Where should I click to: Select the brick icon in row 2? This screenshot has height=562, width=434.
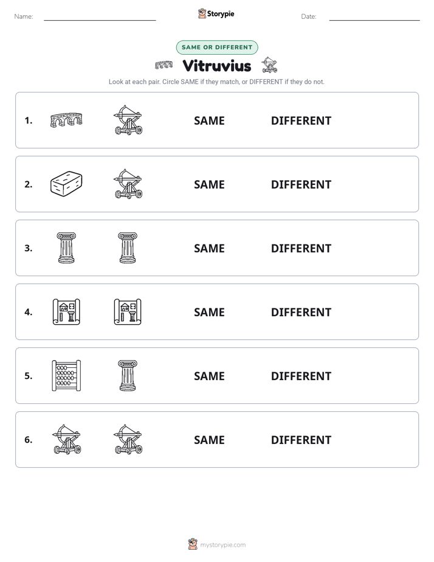point(66,184)
